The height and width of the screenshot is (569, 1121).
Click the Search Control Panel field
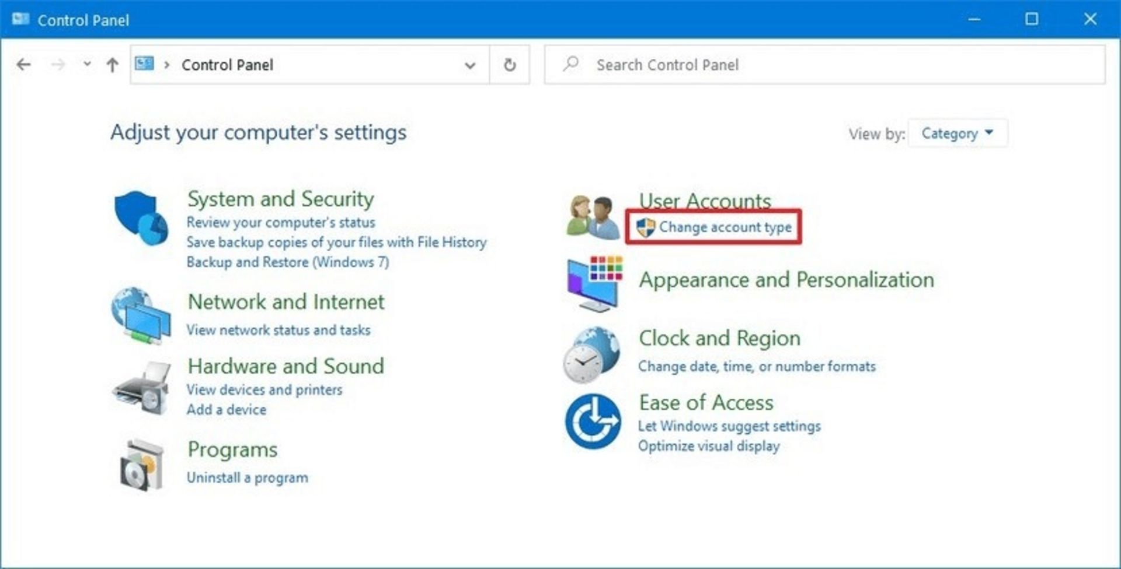[824, 65]
